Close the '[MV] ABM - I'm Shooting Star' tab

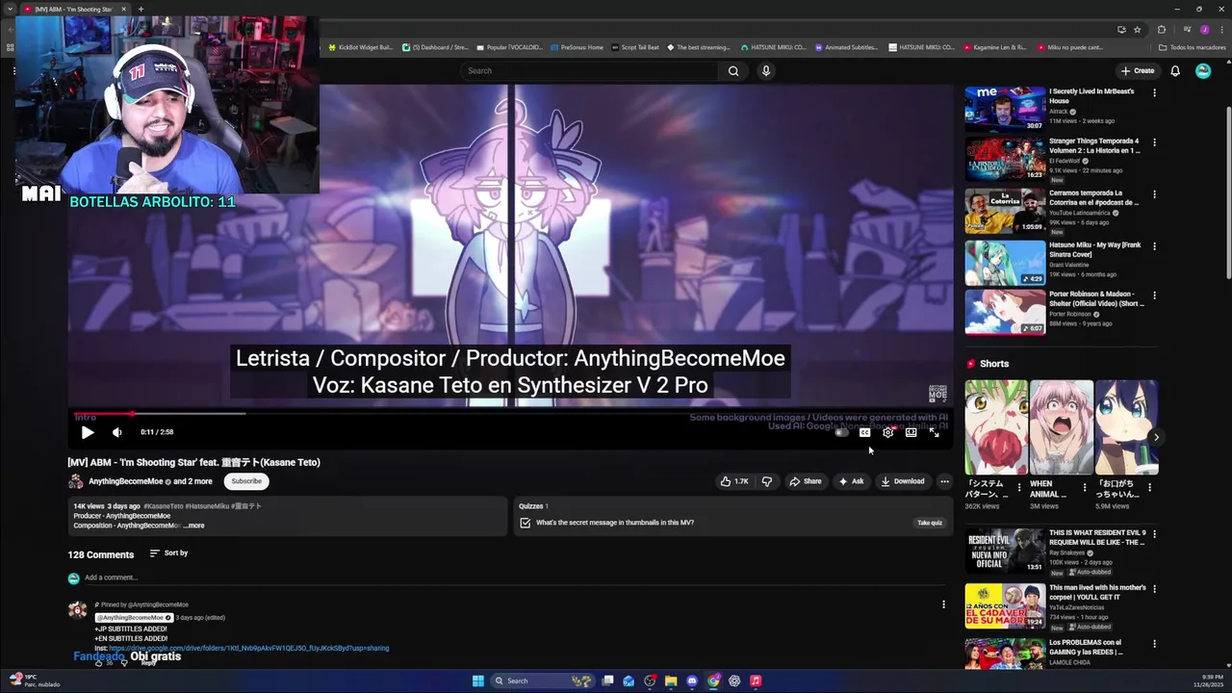click(123, 9)
